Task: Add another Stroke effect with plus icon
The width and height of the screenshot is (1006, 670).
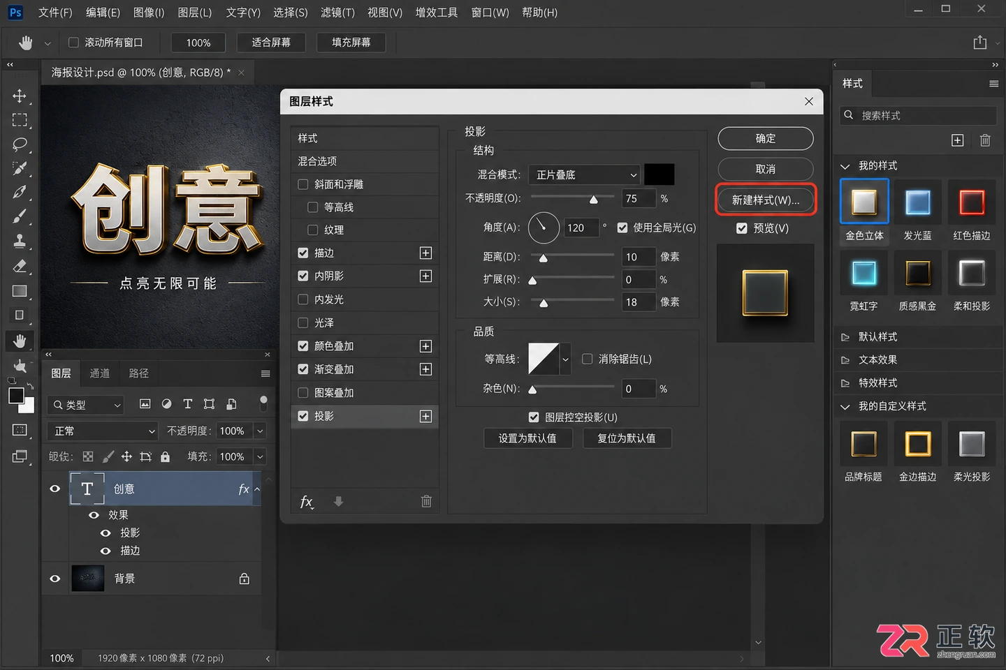Action: [x=425, y=253]
